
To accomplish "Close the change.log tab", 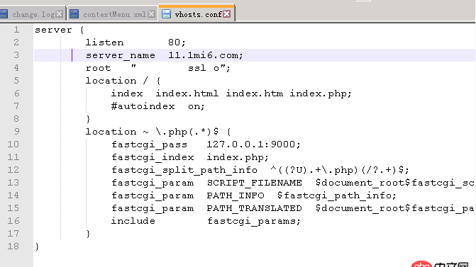I will [60, 14].
